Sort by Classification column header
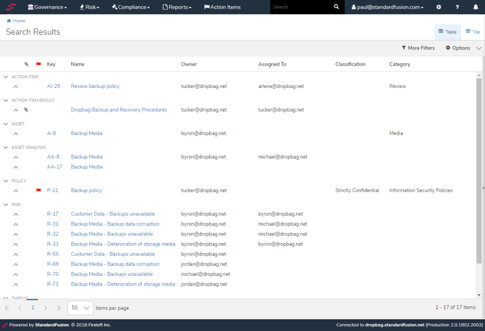The width and height of the screenshot is (485, 331). 350,64
